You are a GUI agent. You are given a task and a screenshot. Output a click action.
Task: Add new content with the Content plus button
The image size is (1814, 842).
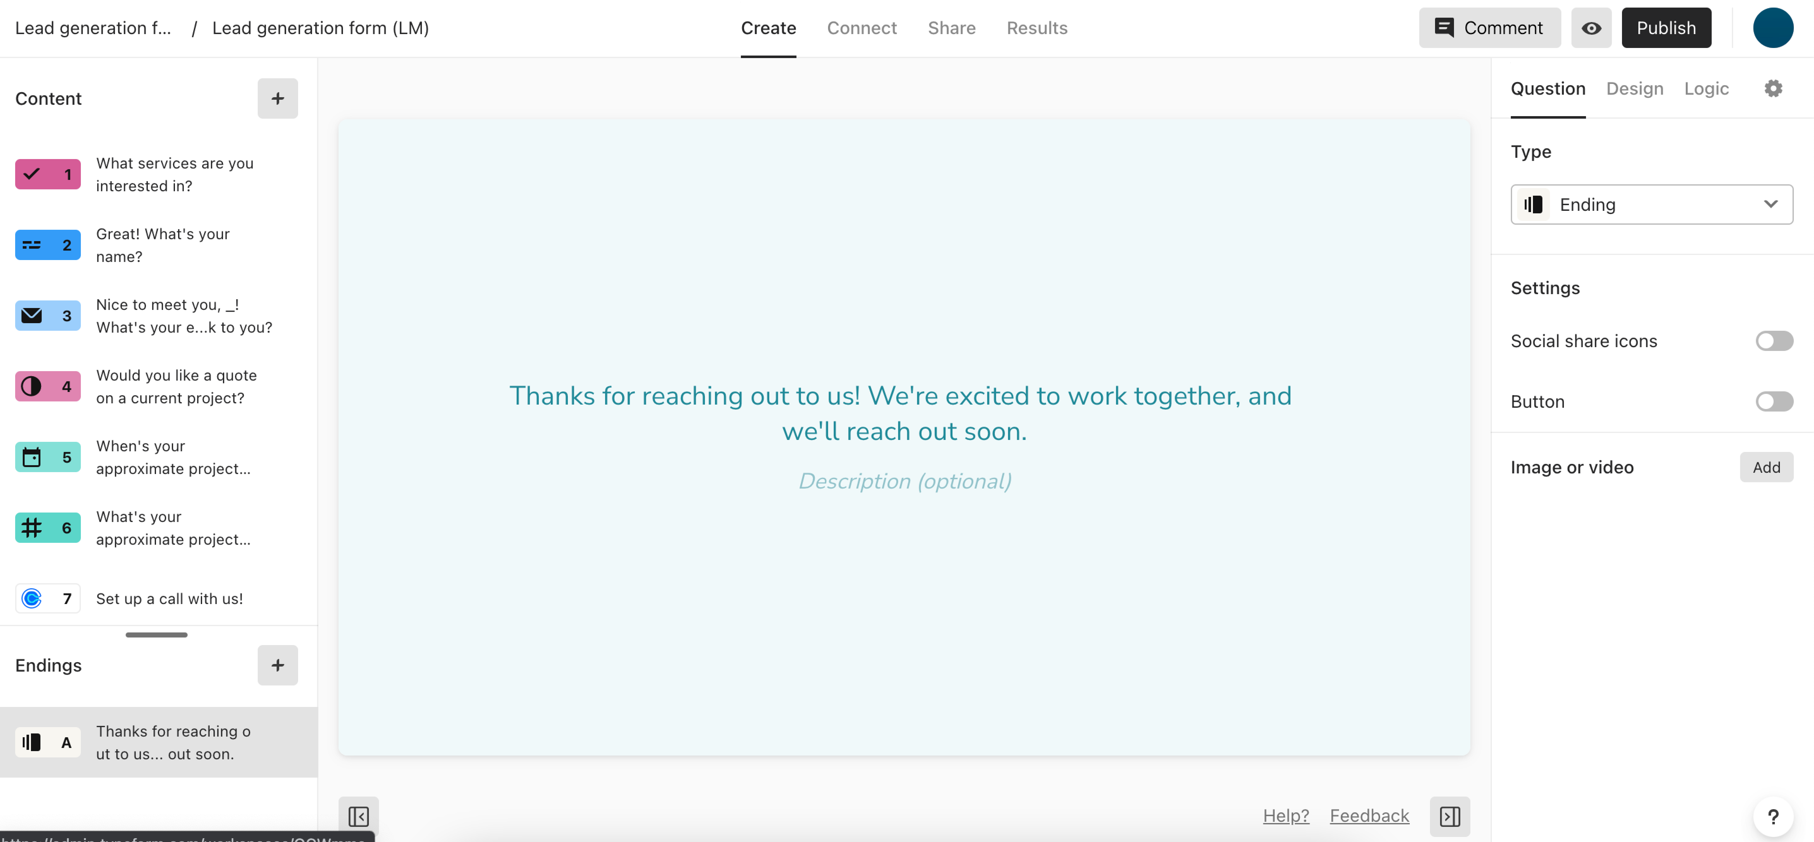(278, 98)
